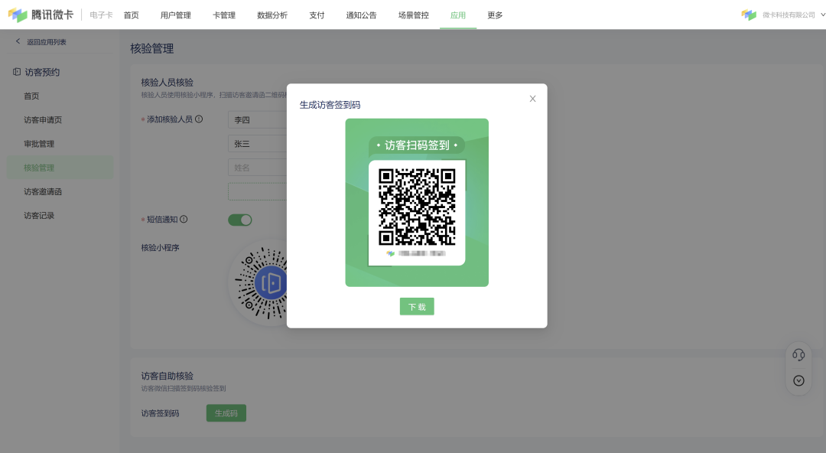Image resolution: width=826 pixels, height=453 pixels.
Task: Open the info icon next to 添加核验人员
Action: 200,119
